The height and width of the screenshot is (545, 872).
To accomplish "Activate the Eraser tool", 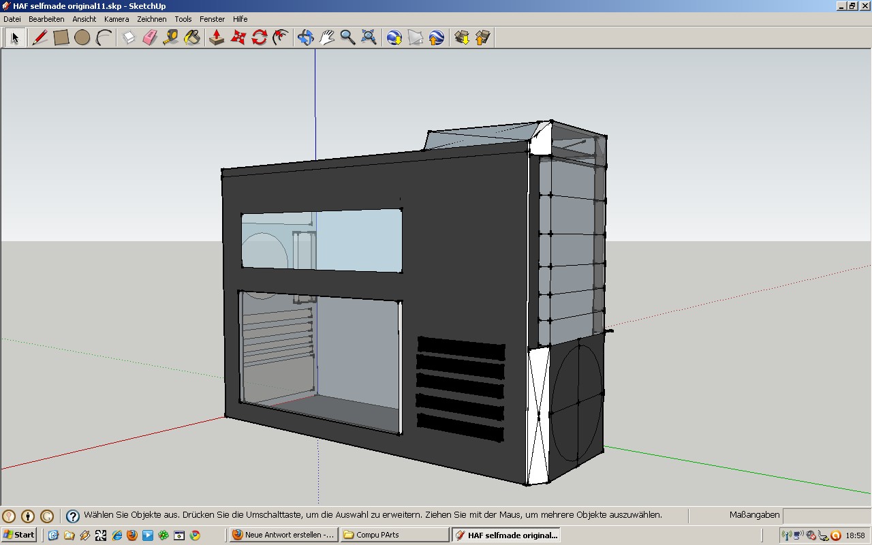I will [150, 37].
